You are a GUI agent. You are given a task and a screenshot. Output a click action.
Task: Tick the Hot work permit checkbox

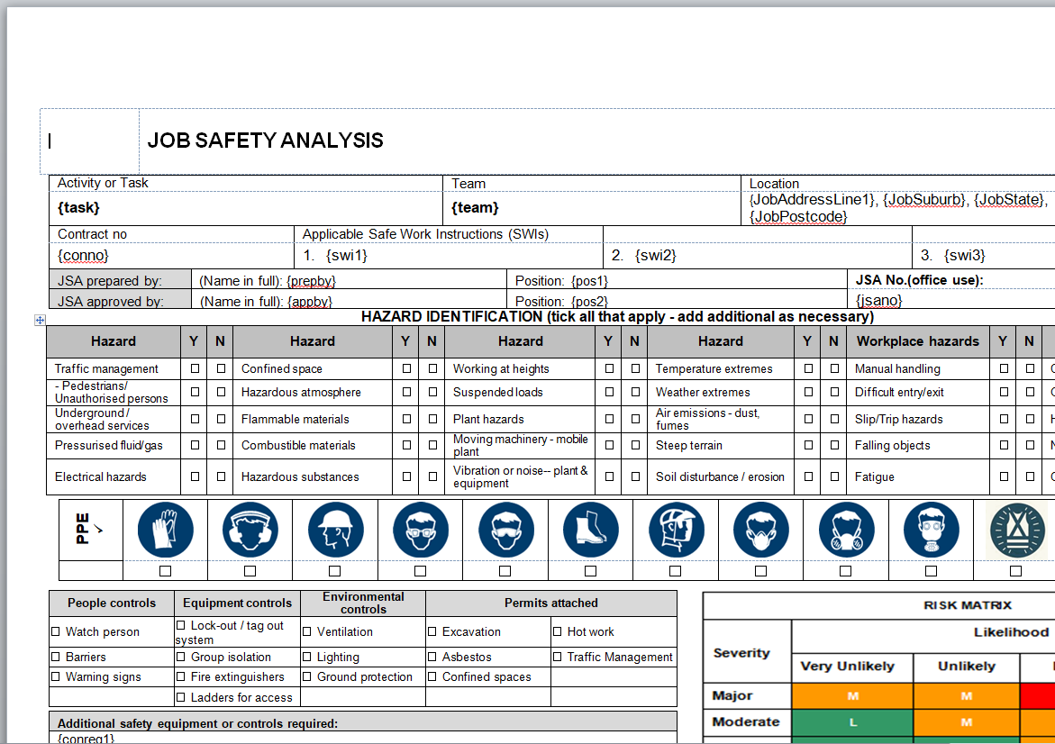pyautogui.click(x=558, y=632)
